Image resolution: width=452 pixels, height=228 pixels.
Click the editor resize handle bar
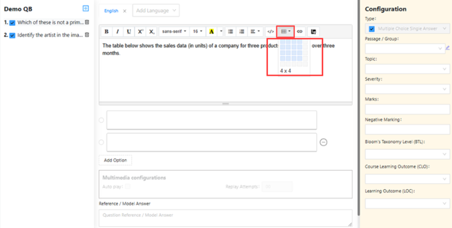click(225, 103)
